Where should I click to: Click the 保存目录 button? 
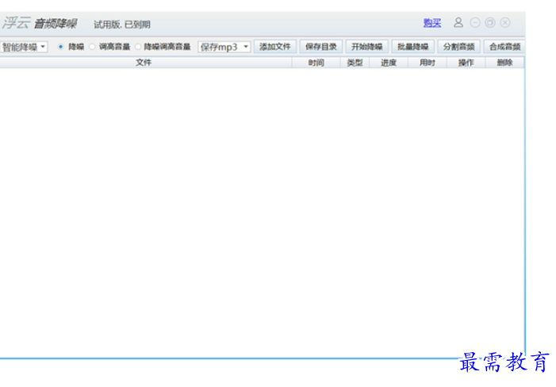(321, 47)
